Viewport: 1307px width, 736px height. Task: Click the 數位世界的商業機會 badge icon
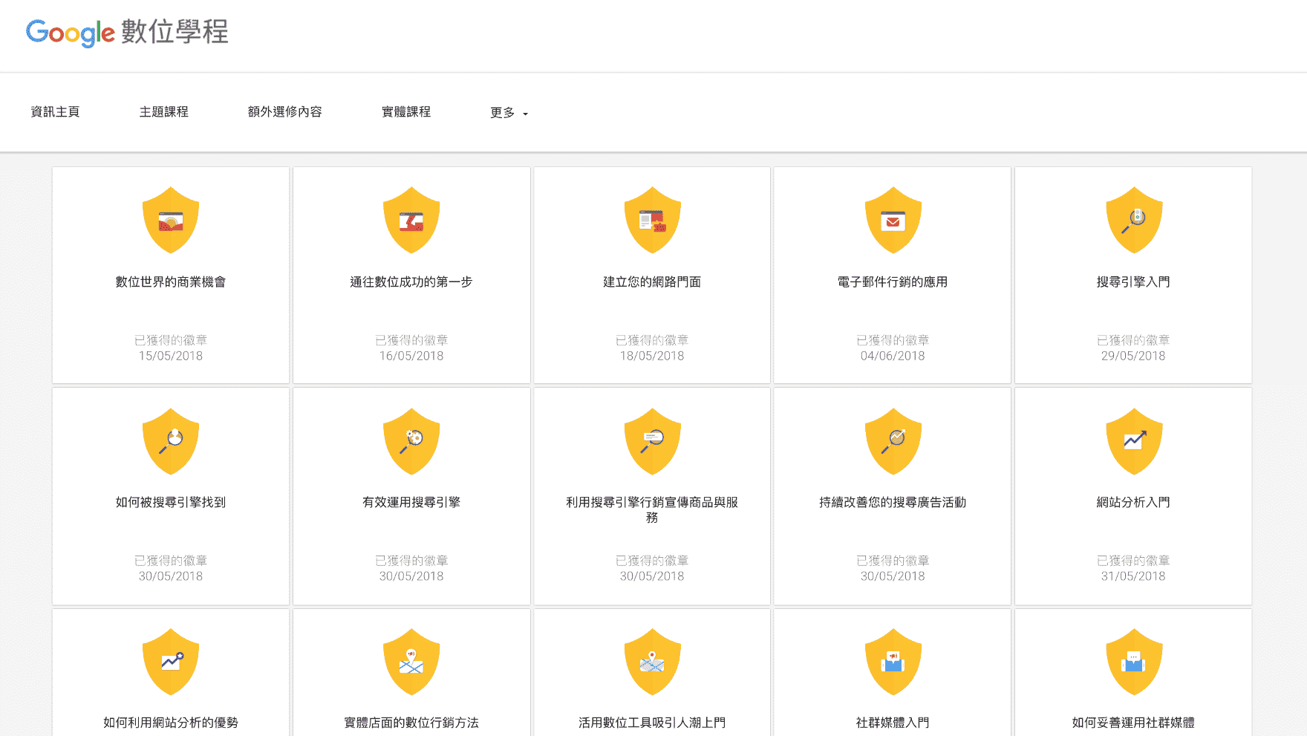coord(171,220)
